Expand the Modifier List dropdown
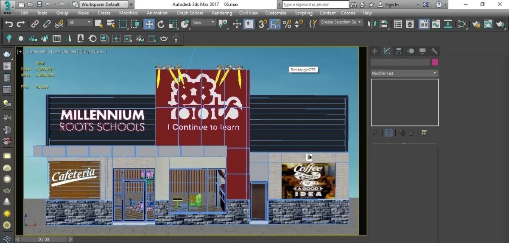The width and height of the screenshot is (509, 243). point(404,73)
